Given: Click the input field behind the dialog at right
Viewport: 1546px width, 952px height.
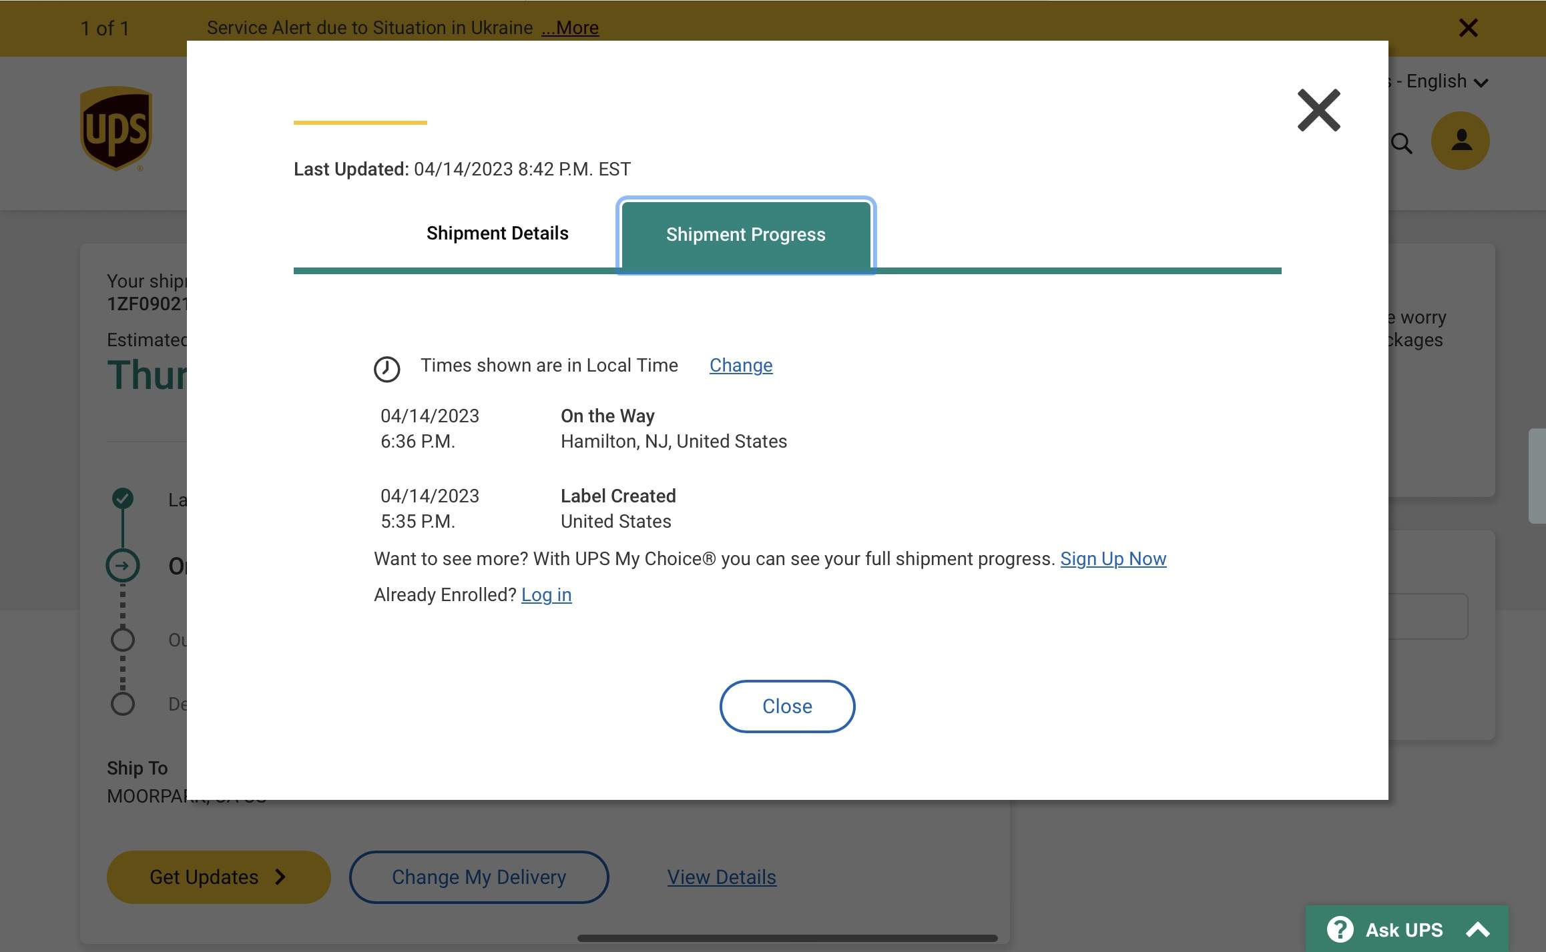Looking at the screenshot, I should coord(1428,616).
